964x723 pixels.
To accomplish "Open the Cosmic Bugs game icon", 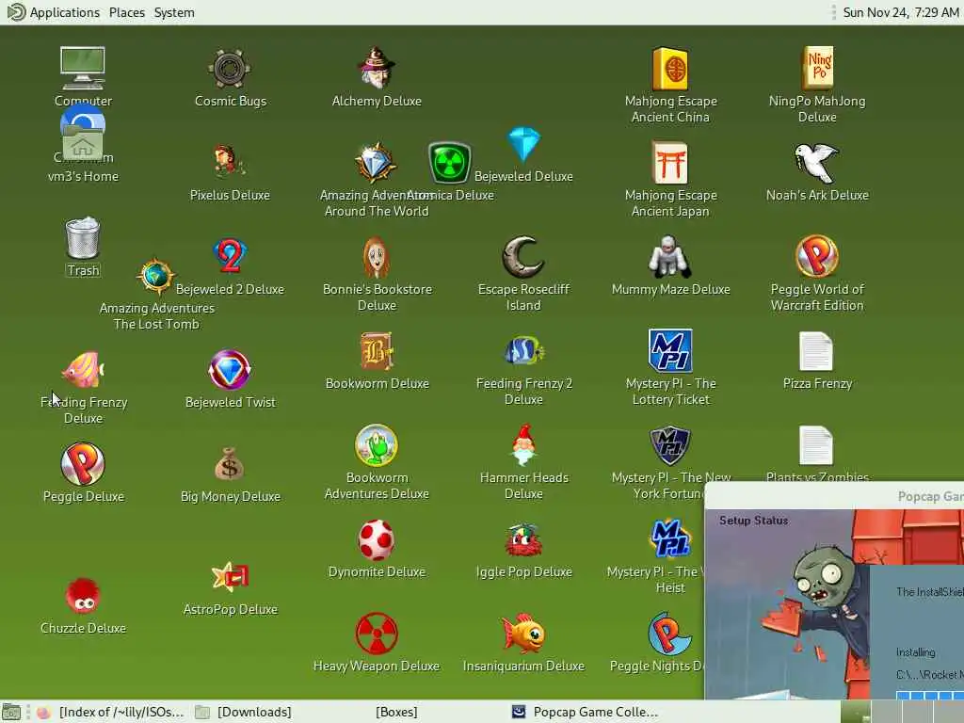I will (230, 68).
